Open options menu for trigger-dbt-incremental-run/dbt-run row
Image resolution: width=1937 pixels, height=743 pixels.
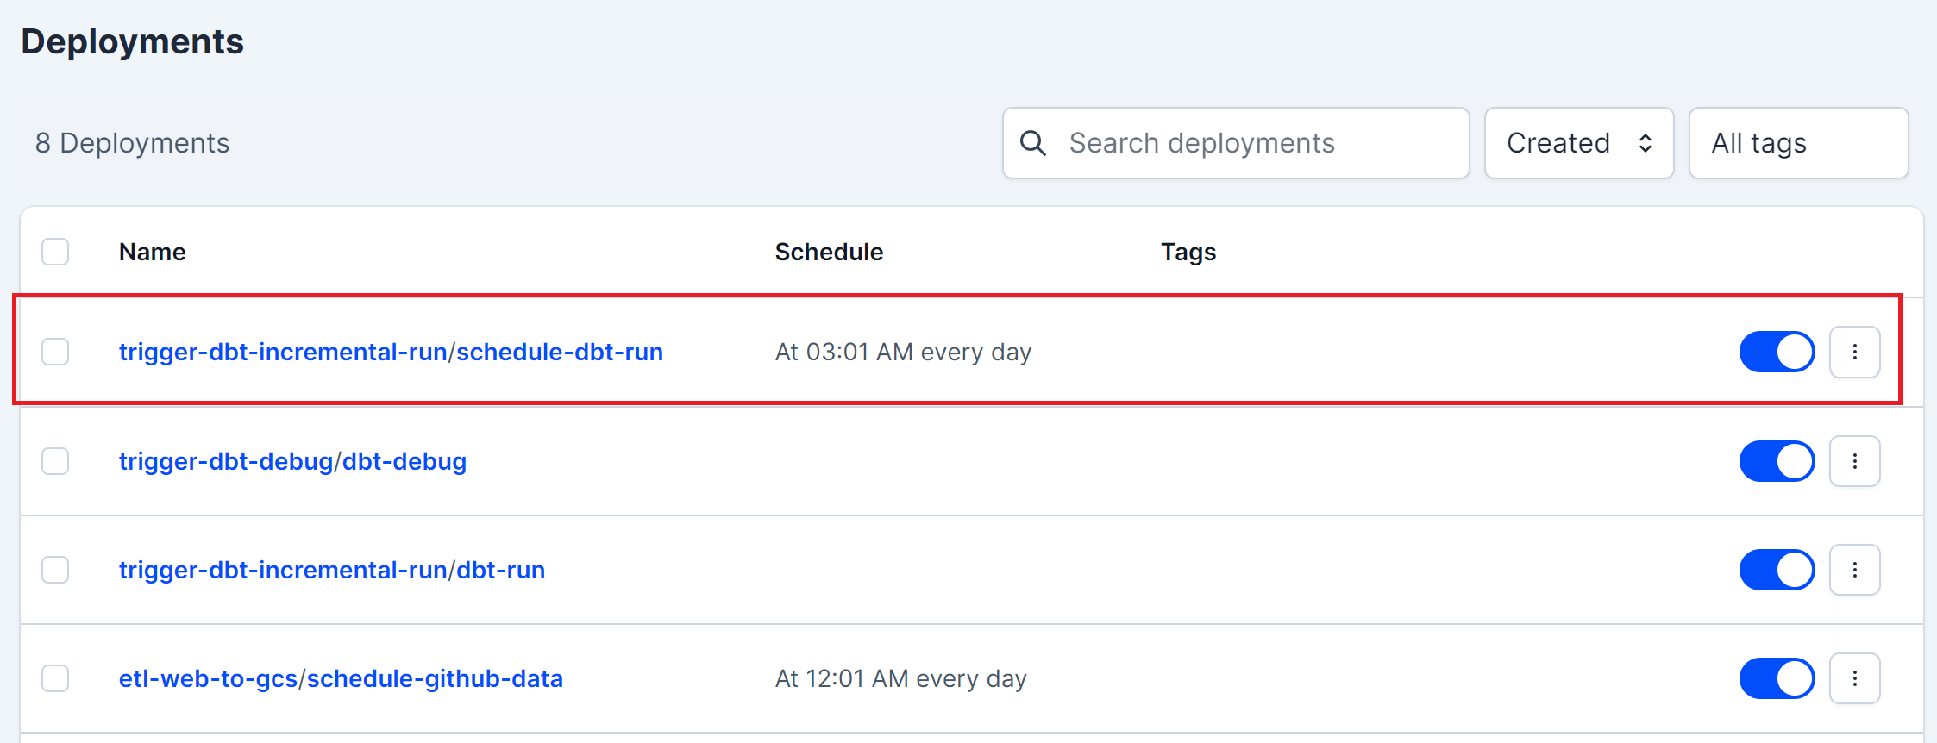(x=1854, y=570)
